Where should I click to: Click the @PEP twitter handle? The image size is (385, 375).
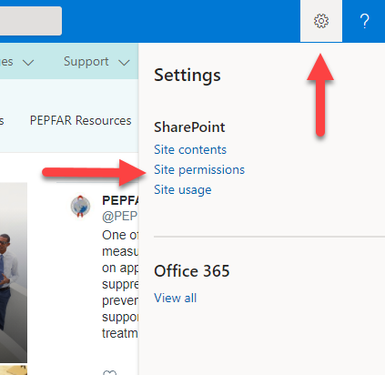click(x=120, y=217)
